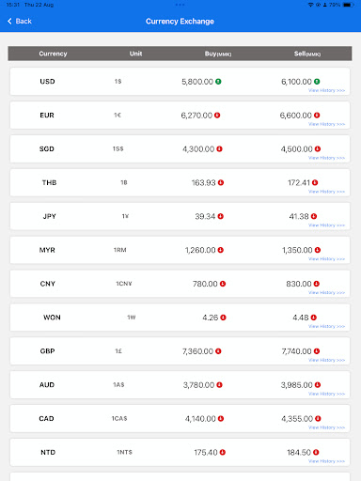Click the red down indicator beside SGD sell rate
Screen dimensions: 361x481
click(x=318, y=148)
